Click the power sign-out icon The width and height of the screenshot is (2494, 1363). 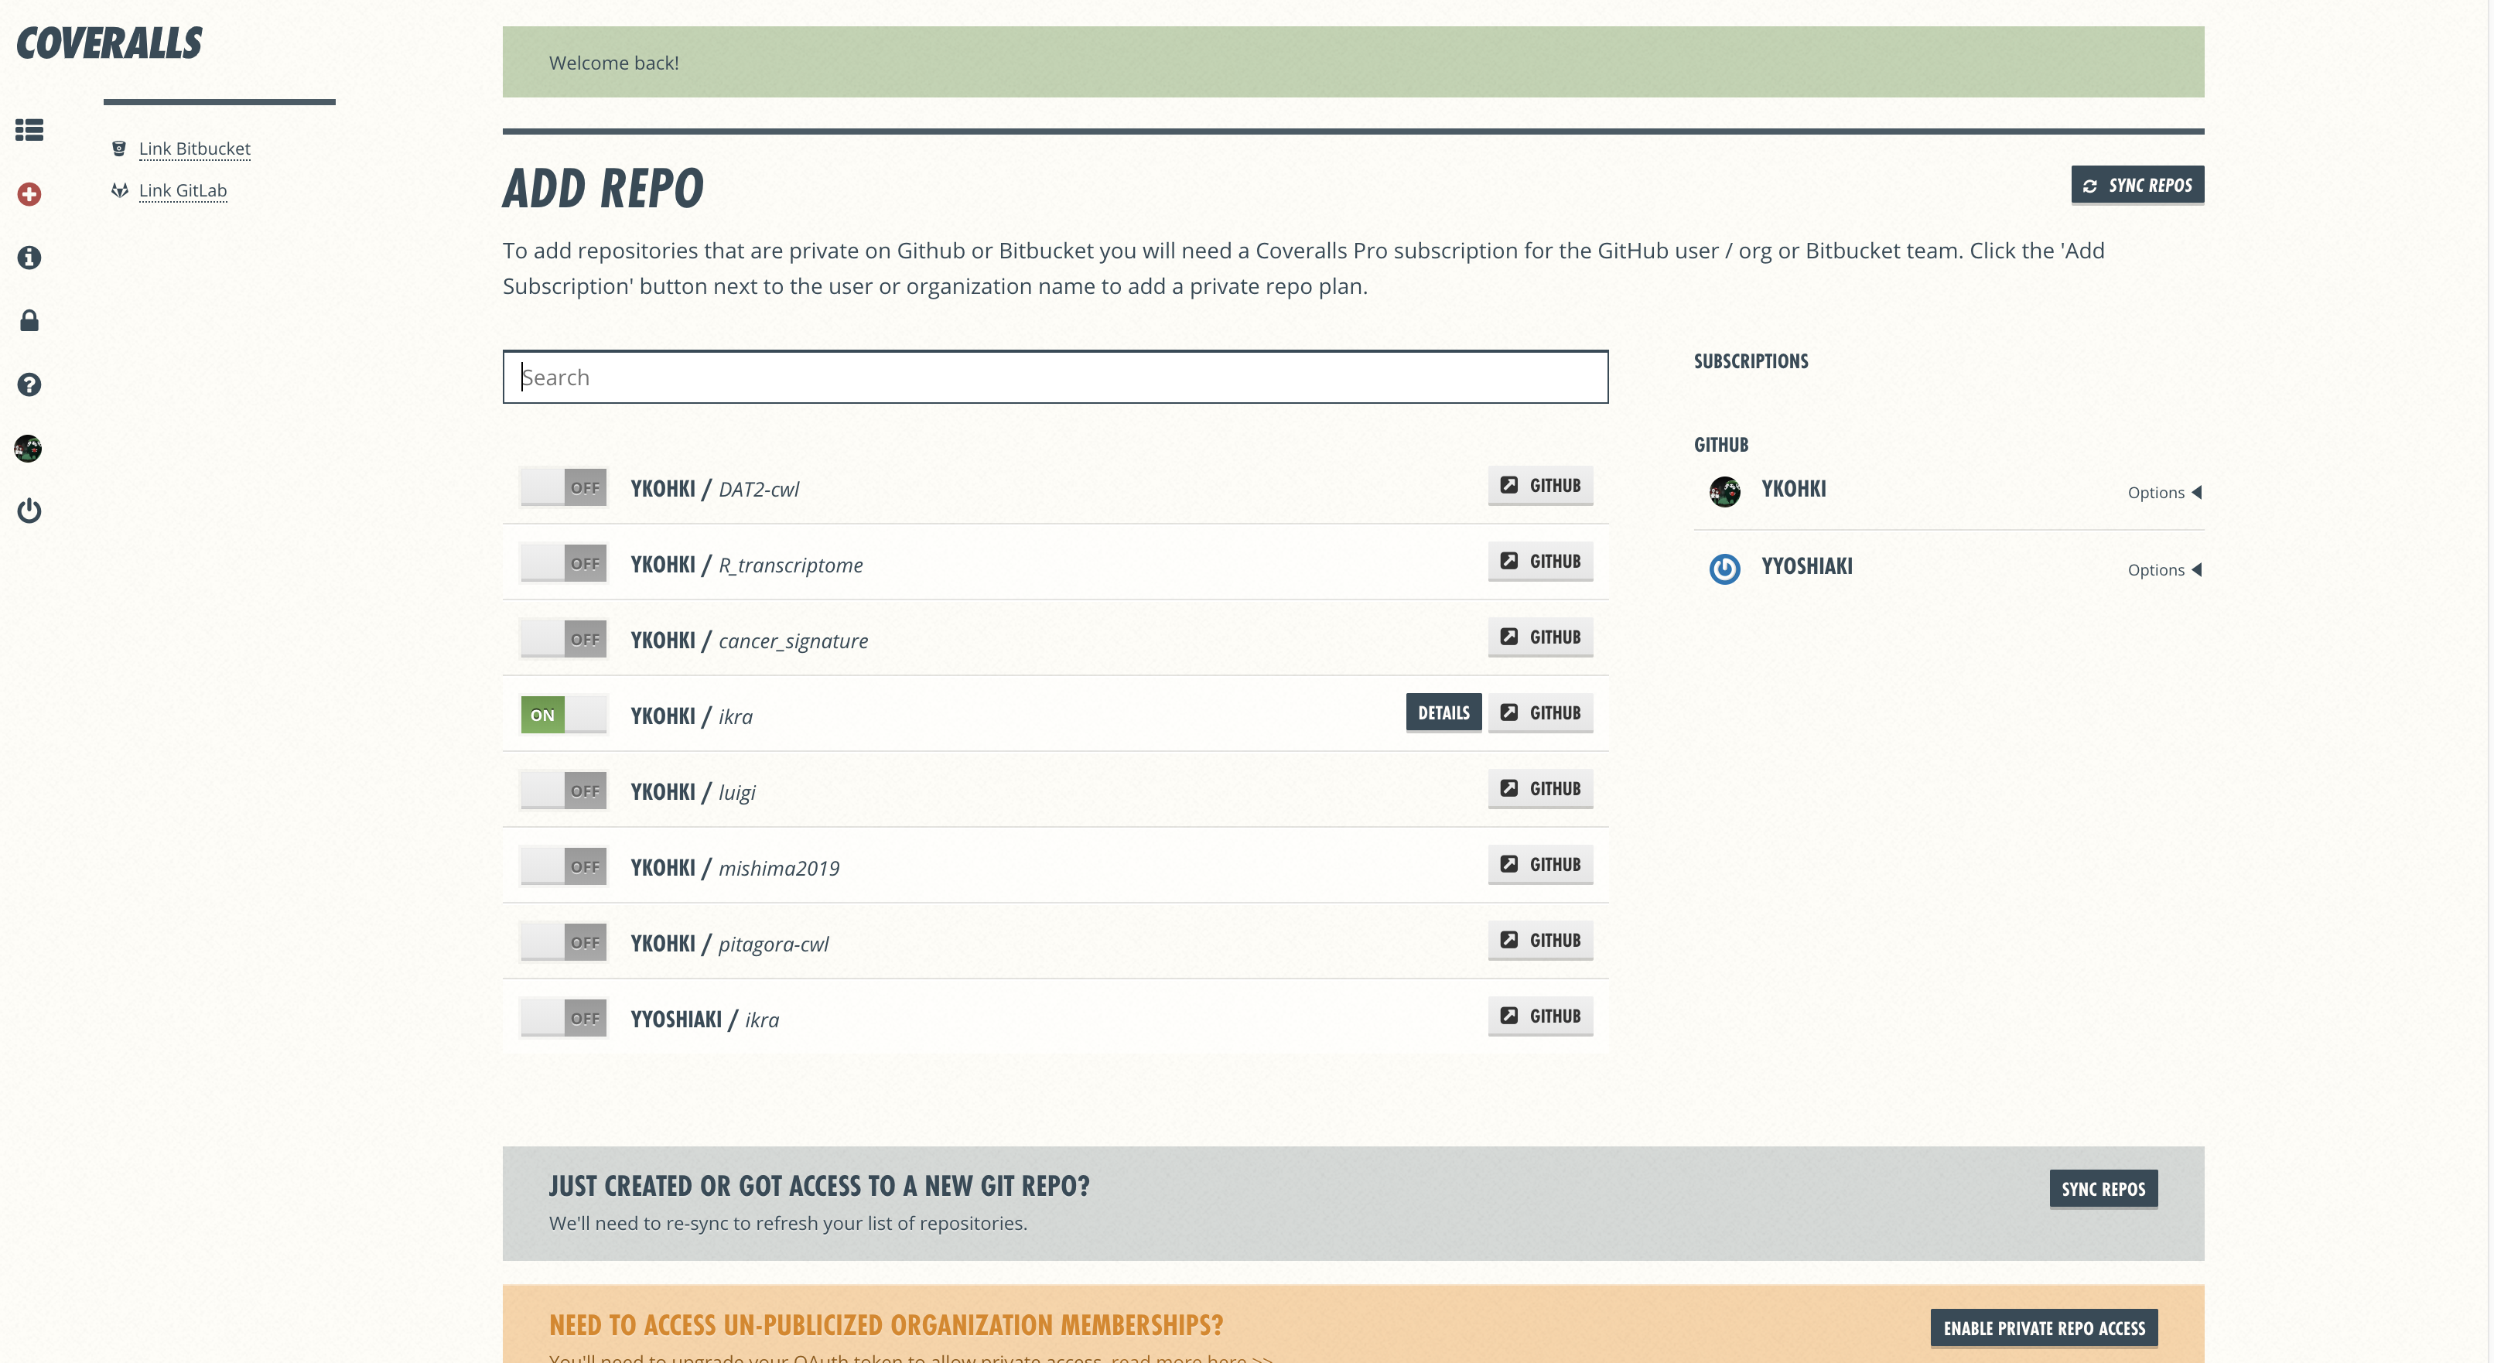pos(29,510)
